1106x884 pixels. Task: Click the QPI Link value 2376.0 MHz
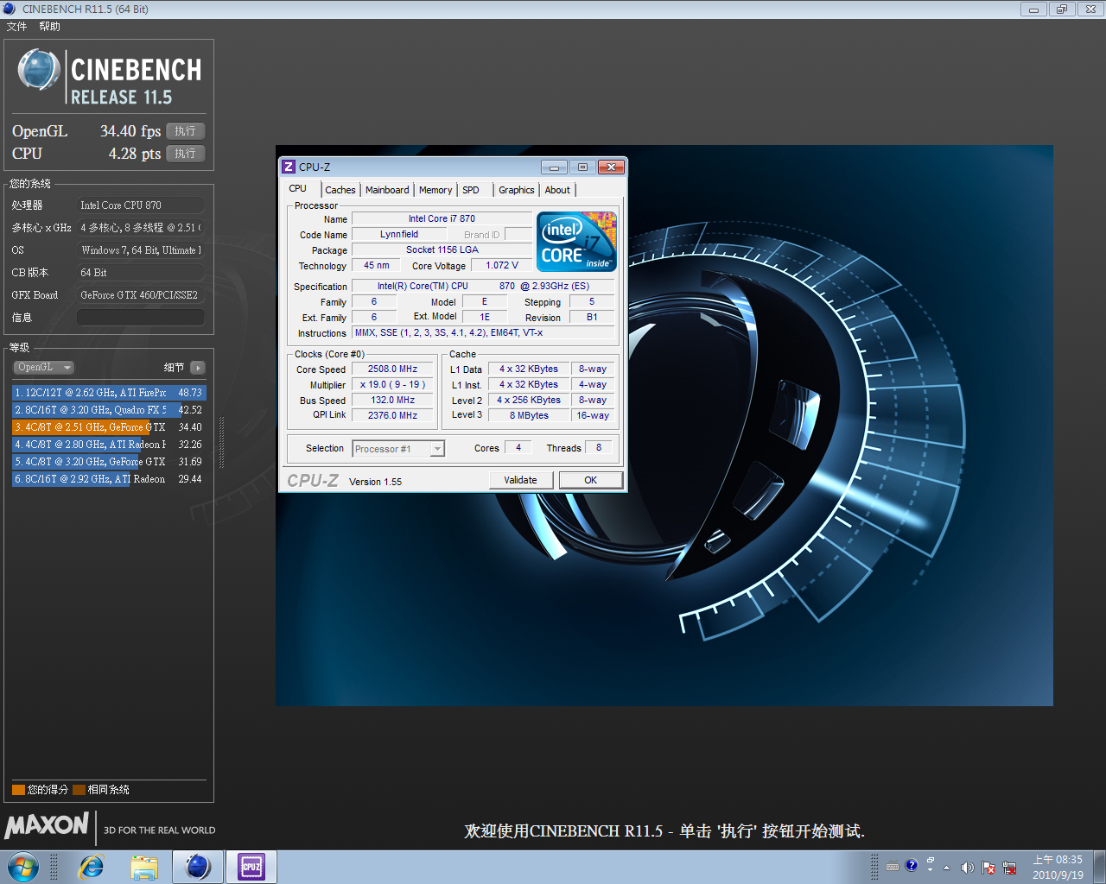(x=393, y=416)
